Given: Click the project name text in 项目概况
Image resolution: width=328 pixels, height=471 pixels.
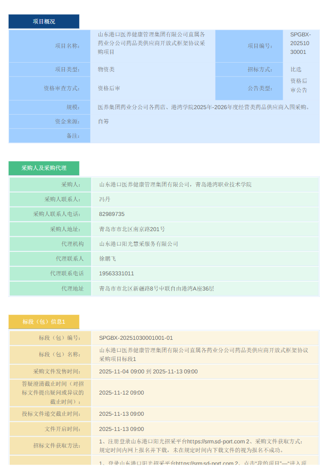Looking at the screenshot, I should click(152, 43).
